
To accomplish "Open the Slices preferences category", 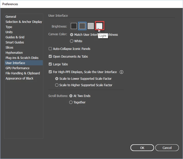I will (x=24, y=48).
